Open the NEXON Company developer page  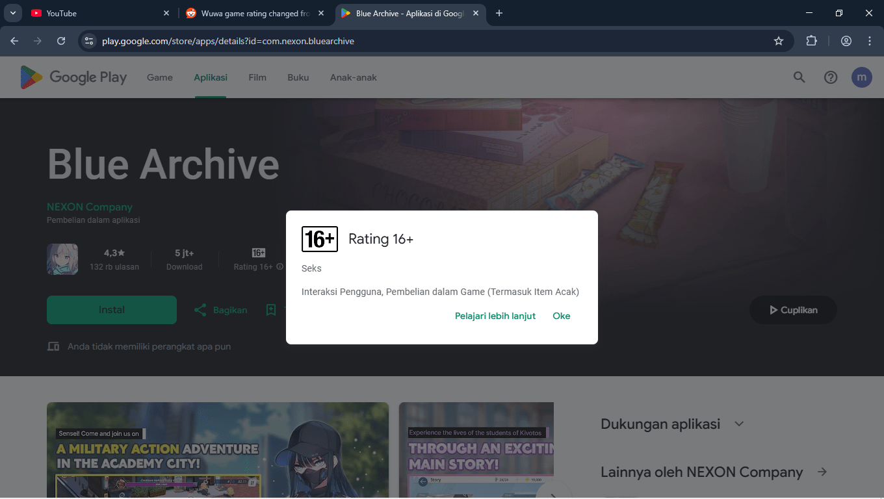coord(90,207)
